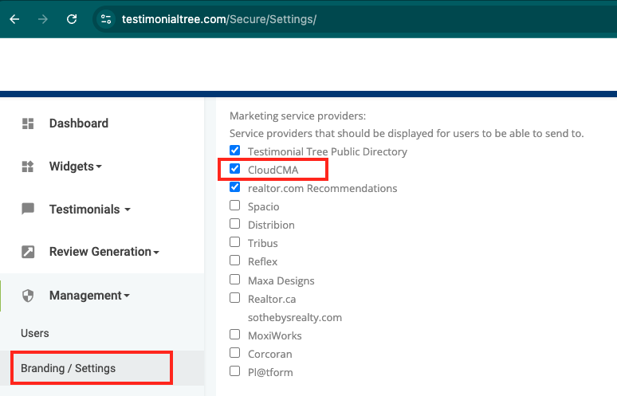Expand the Testimonials menu
Viewport: 617px width, 396px height.
pos(90,210)
